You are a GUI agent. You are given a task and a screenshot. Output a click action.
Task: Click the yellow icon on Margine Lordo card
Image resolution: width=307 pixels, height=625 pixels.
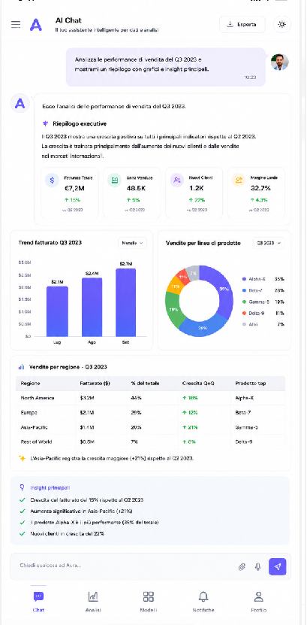tap(239, 181)
